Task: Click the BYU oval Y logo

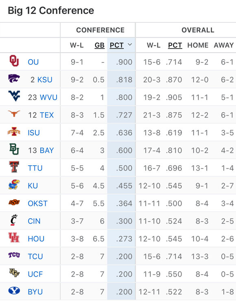Action: (x=14, y=290)
